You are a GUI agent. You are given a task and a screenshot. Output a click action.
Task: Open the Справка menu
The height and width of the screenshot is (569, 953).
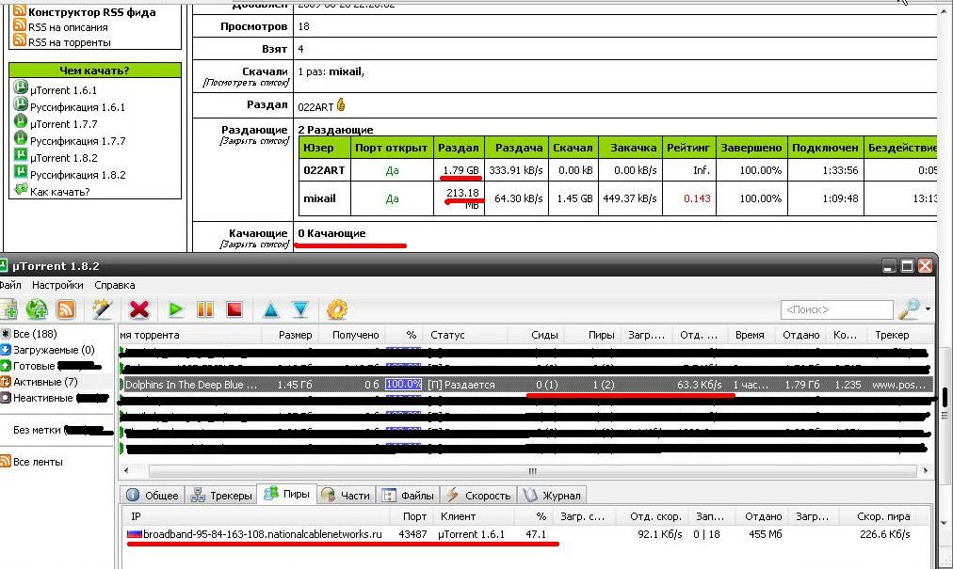114,285
